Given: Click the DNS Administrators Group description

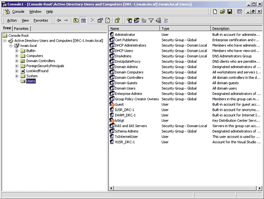Looking at the screenshot, I should tap(232, 56).
